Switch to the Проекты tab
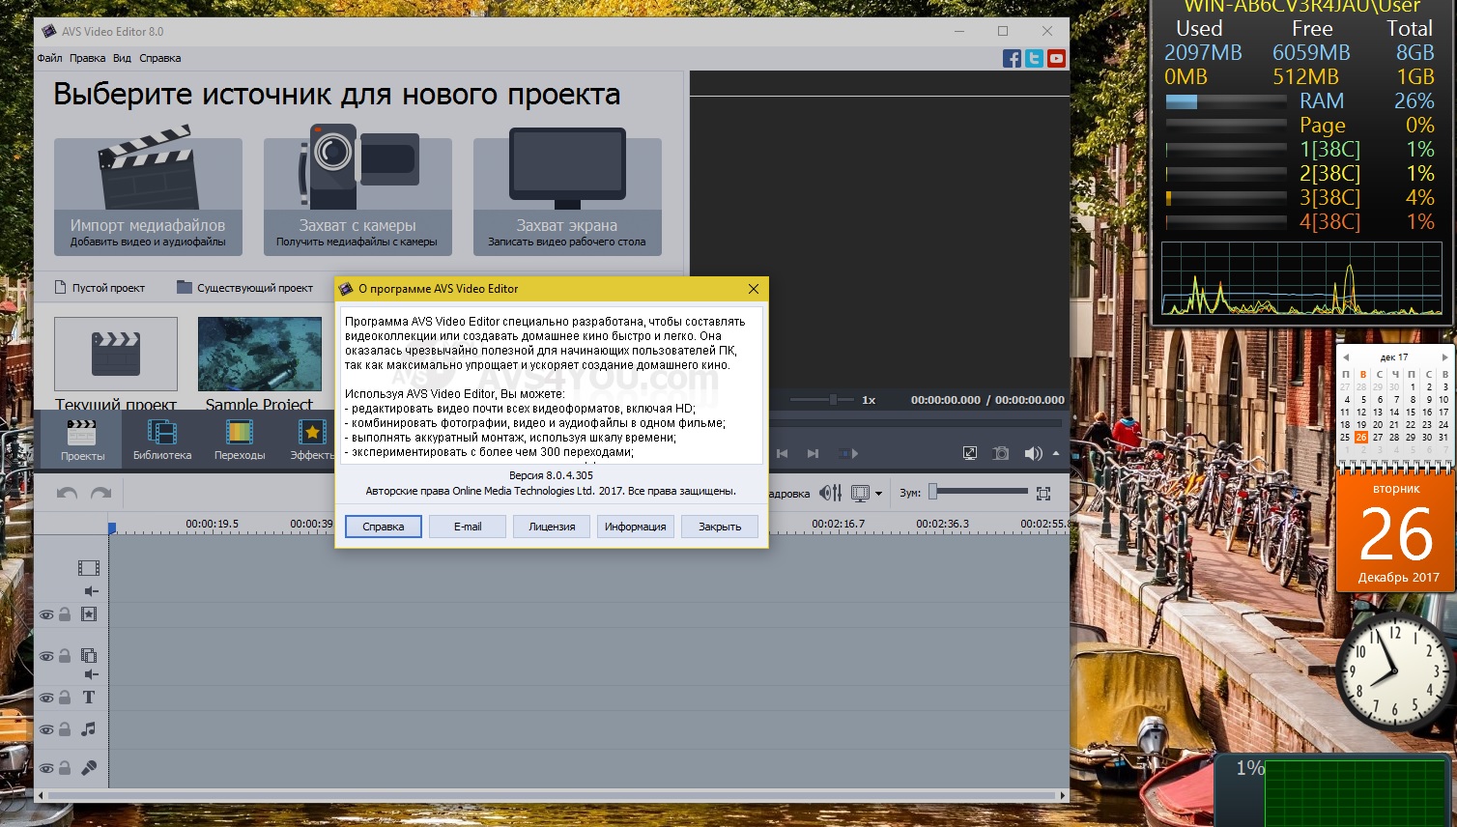Viewport: 1457px width, 827px height. [83, 440]
